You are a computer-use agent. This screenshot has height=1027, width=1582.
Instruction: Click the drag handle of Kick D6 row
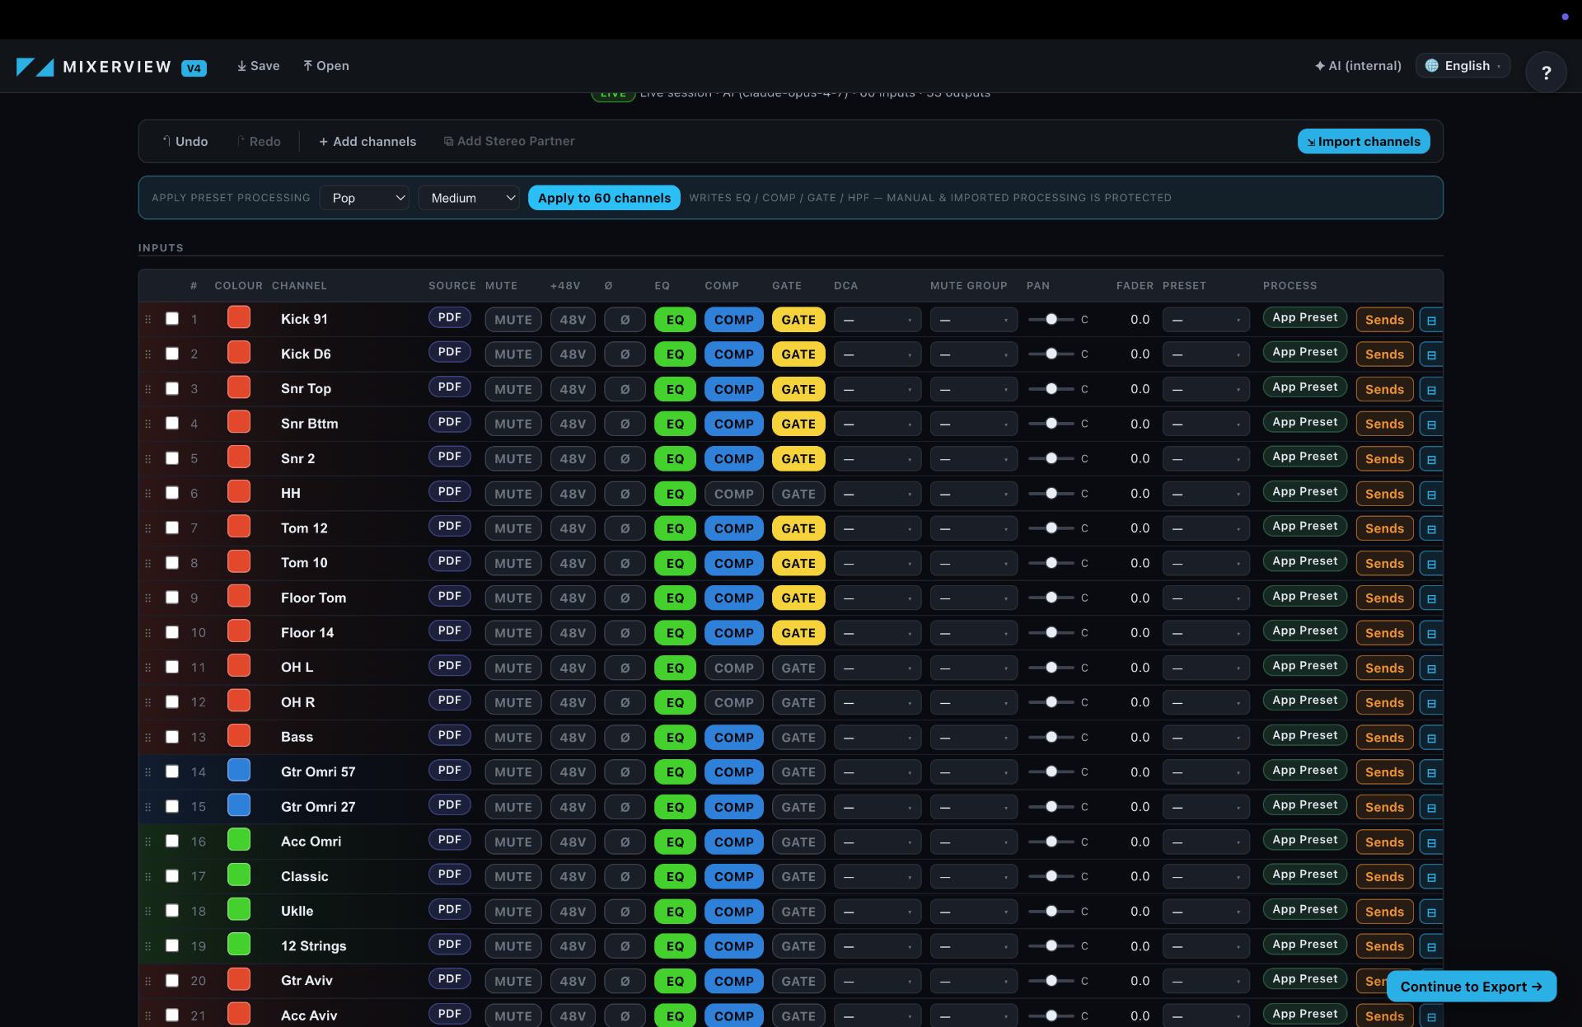click(148, 354)
